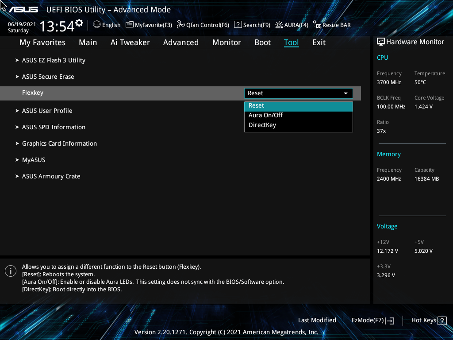Switch to EzMode with F7 button
453x340 pixels.
click(x=372, y=320)
